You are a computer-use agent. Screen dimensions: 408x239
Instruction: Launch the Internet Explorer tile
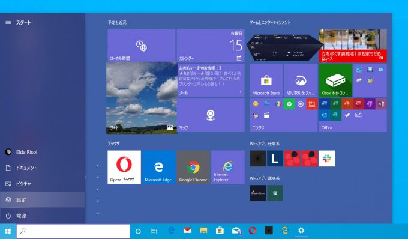click(228, 167)
